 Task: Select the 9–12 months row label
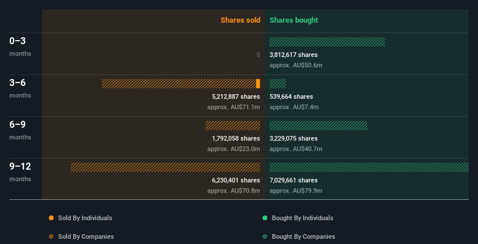(x=20, y=172)
